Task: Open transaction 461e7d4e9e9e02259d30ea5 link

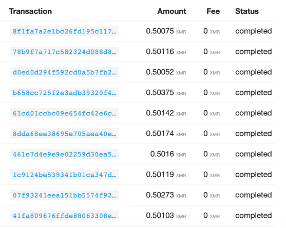Action: tap(64, 154)
